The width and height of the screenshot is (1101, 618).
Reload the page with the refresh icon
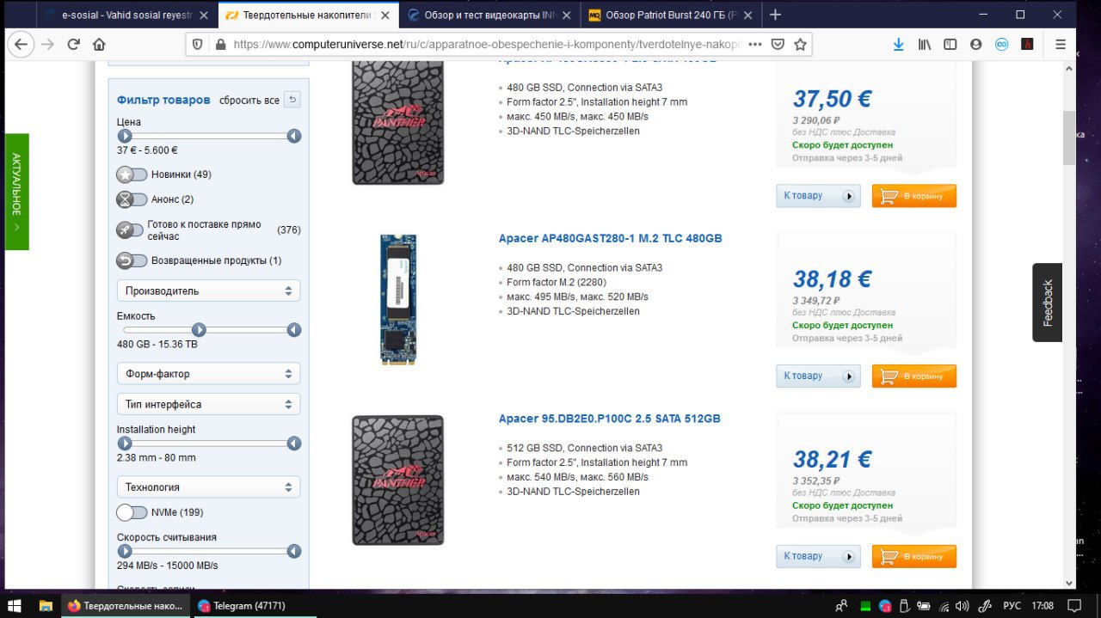coord(73,45)
